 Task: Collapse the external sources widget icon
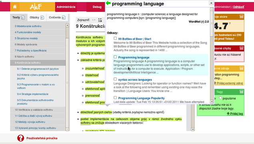(x=241, y=68)
